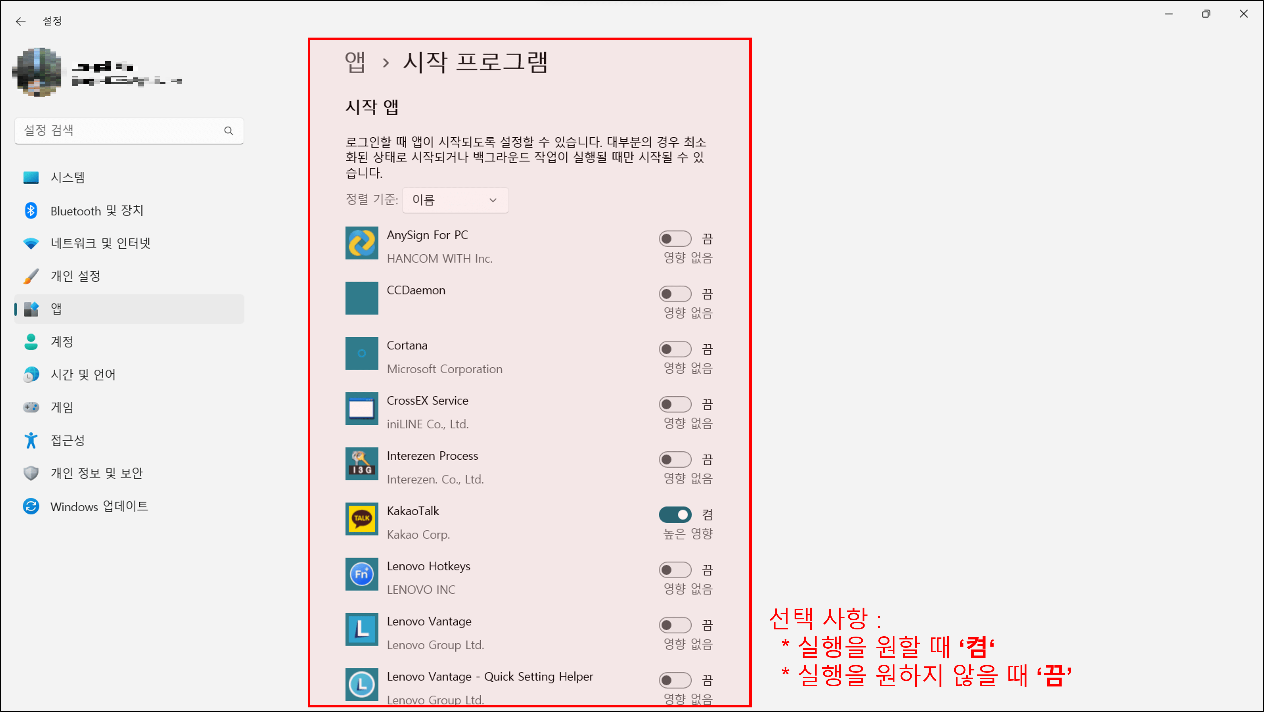Click the 높은 영향 impact label

pos(688,534)
